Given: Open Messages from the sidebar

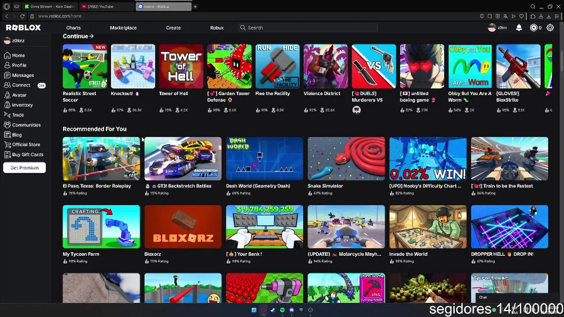Looking at the screenshot, I should [x=19, y=75].
